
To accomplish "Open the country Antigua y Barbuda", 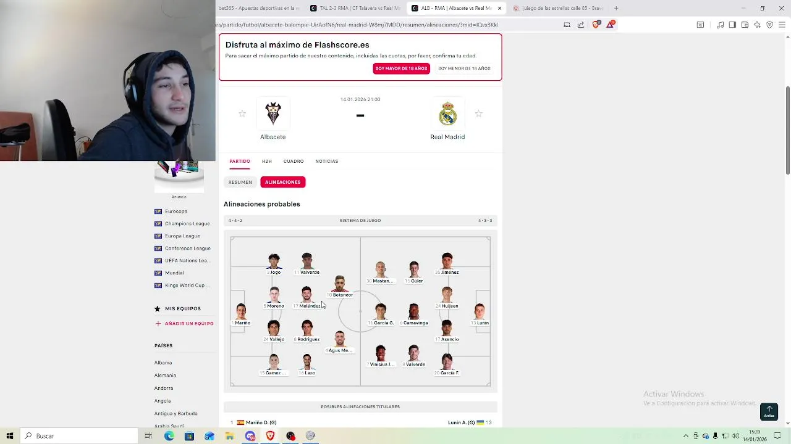I will click(x=176, y=413).
